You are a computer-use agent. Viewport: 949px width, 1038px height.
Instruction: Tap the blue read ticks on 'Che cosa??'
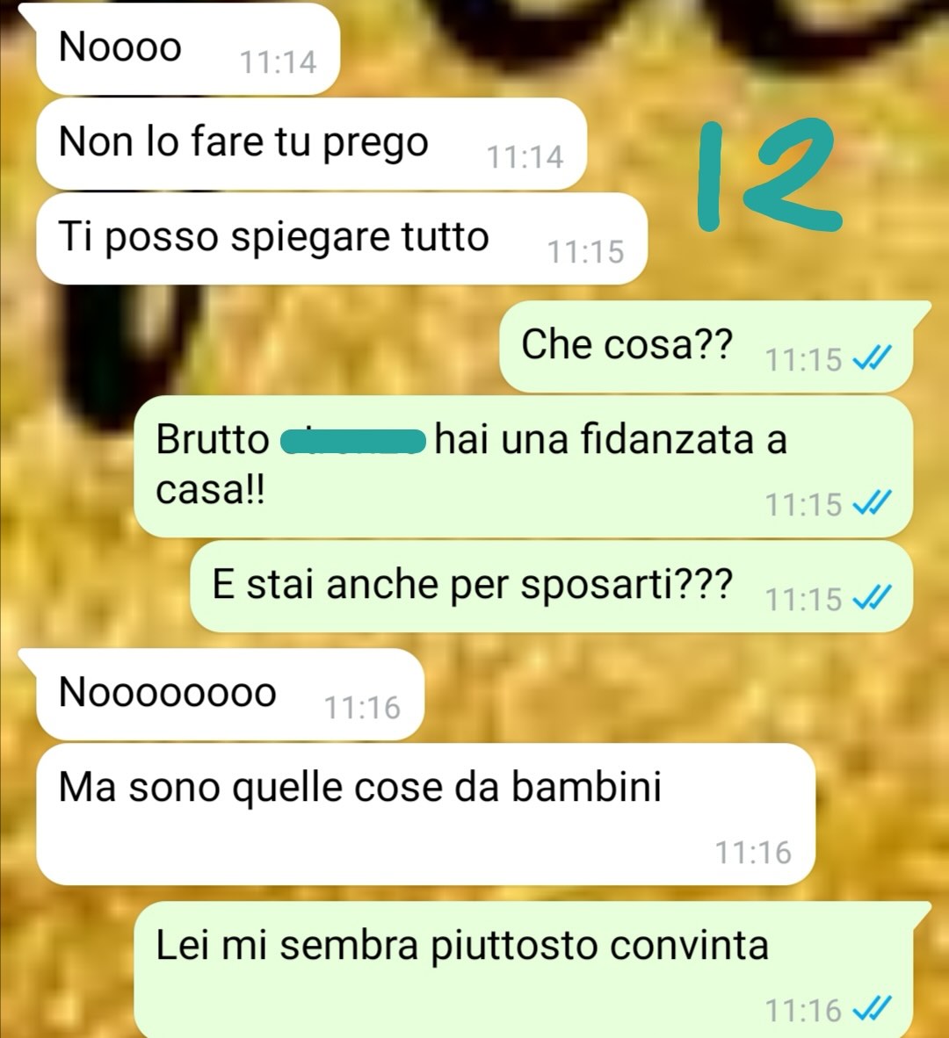872,358
